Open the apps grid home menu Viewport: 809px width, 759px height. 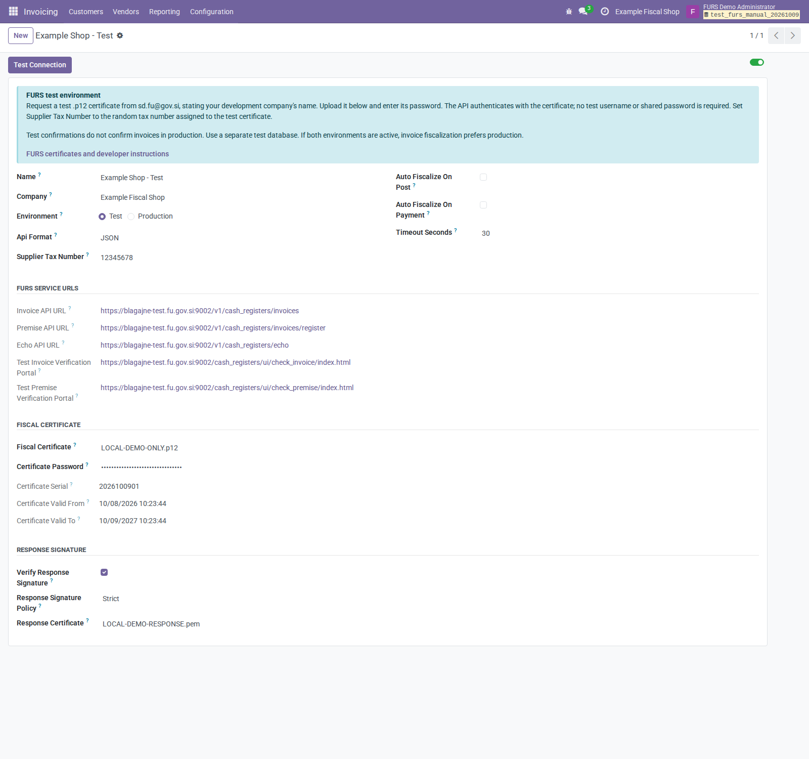point(13,11)
